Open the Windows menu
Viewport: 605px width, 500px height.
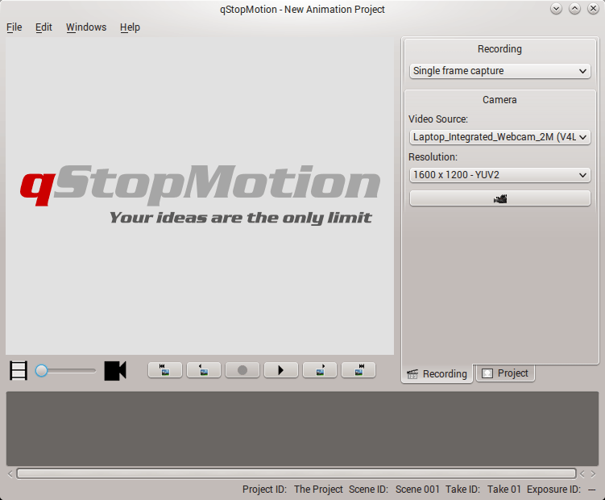click(86, 27)
